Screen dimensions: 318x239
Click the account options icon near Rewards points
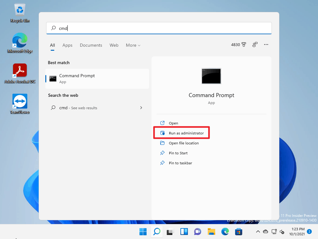[255, 45]
